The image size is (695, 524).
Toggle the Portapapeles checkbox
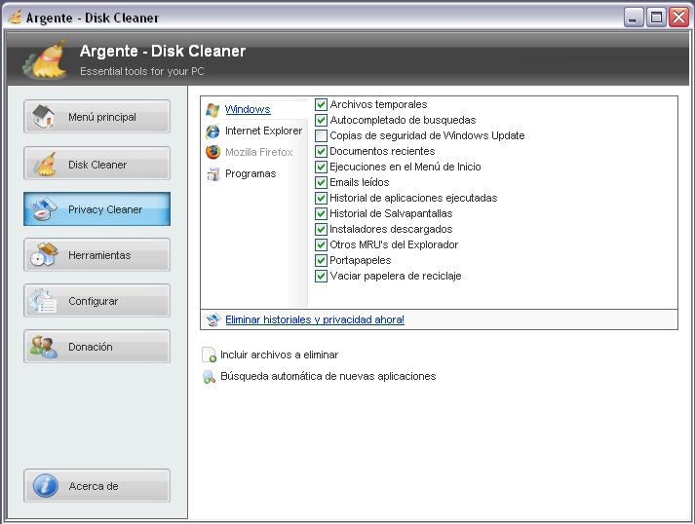coord(321,260)
